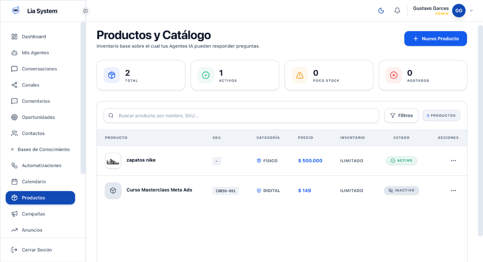Open the Comentarios section

(41, 101)
